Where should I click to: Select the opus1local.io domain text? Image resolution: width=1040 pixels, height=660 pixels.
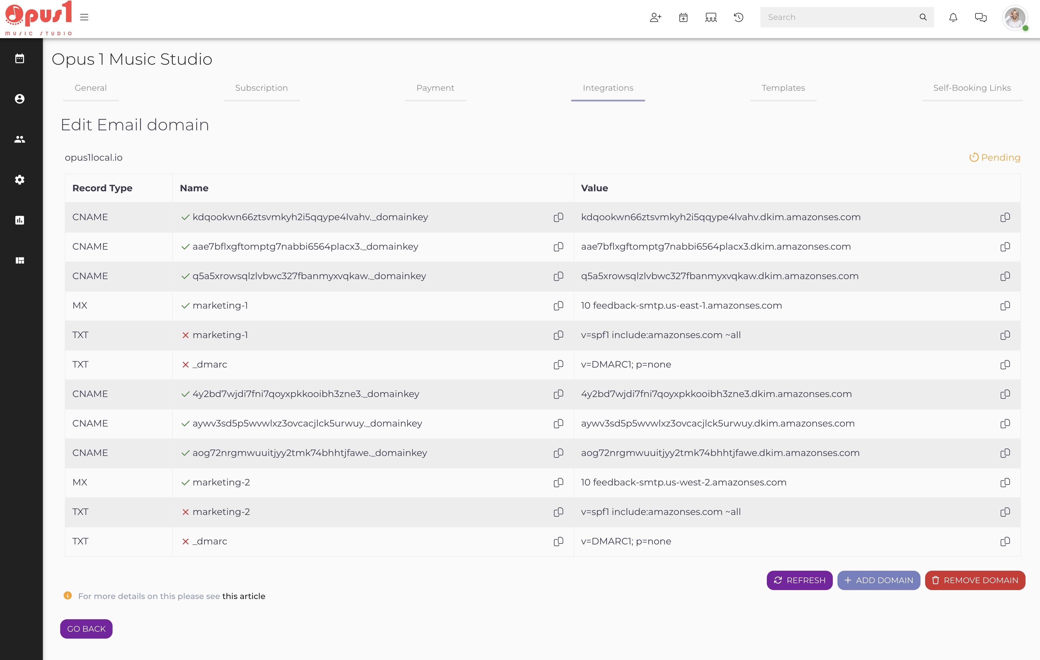(94, 157)
